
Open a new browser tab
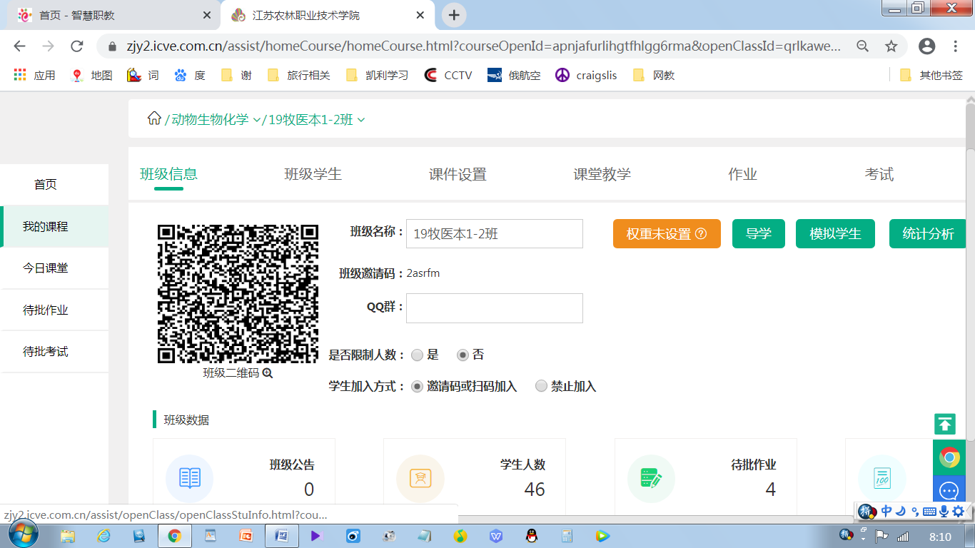coord(454,15)
